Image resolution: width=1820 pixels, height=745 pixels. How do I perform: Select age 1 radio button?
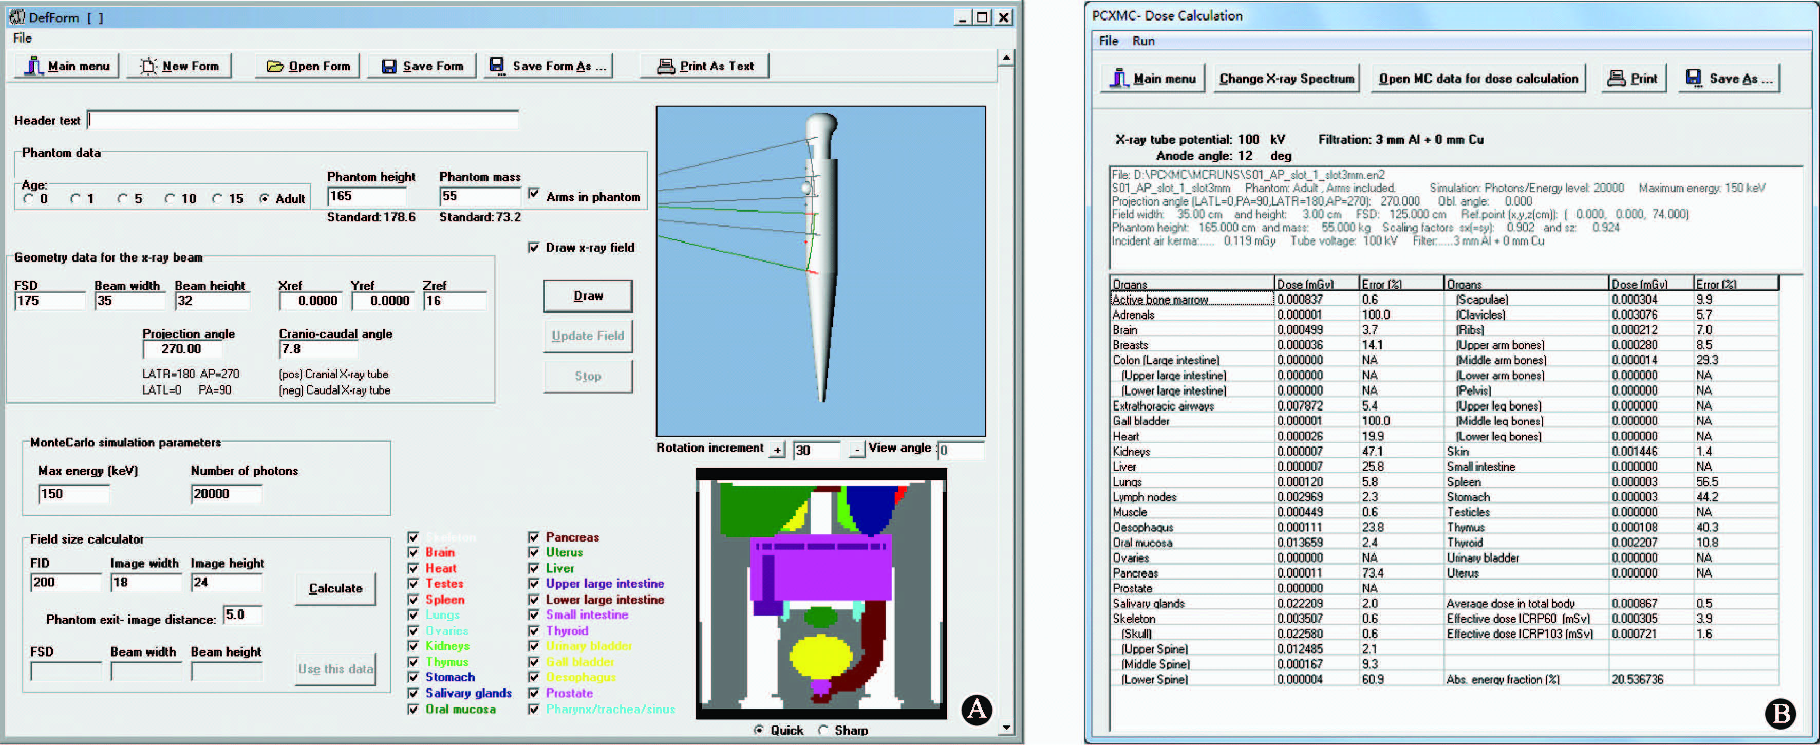click(x=76, y=199)
